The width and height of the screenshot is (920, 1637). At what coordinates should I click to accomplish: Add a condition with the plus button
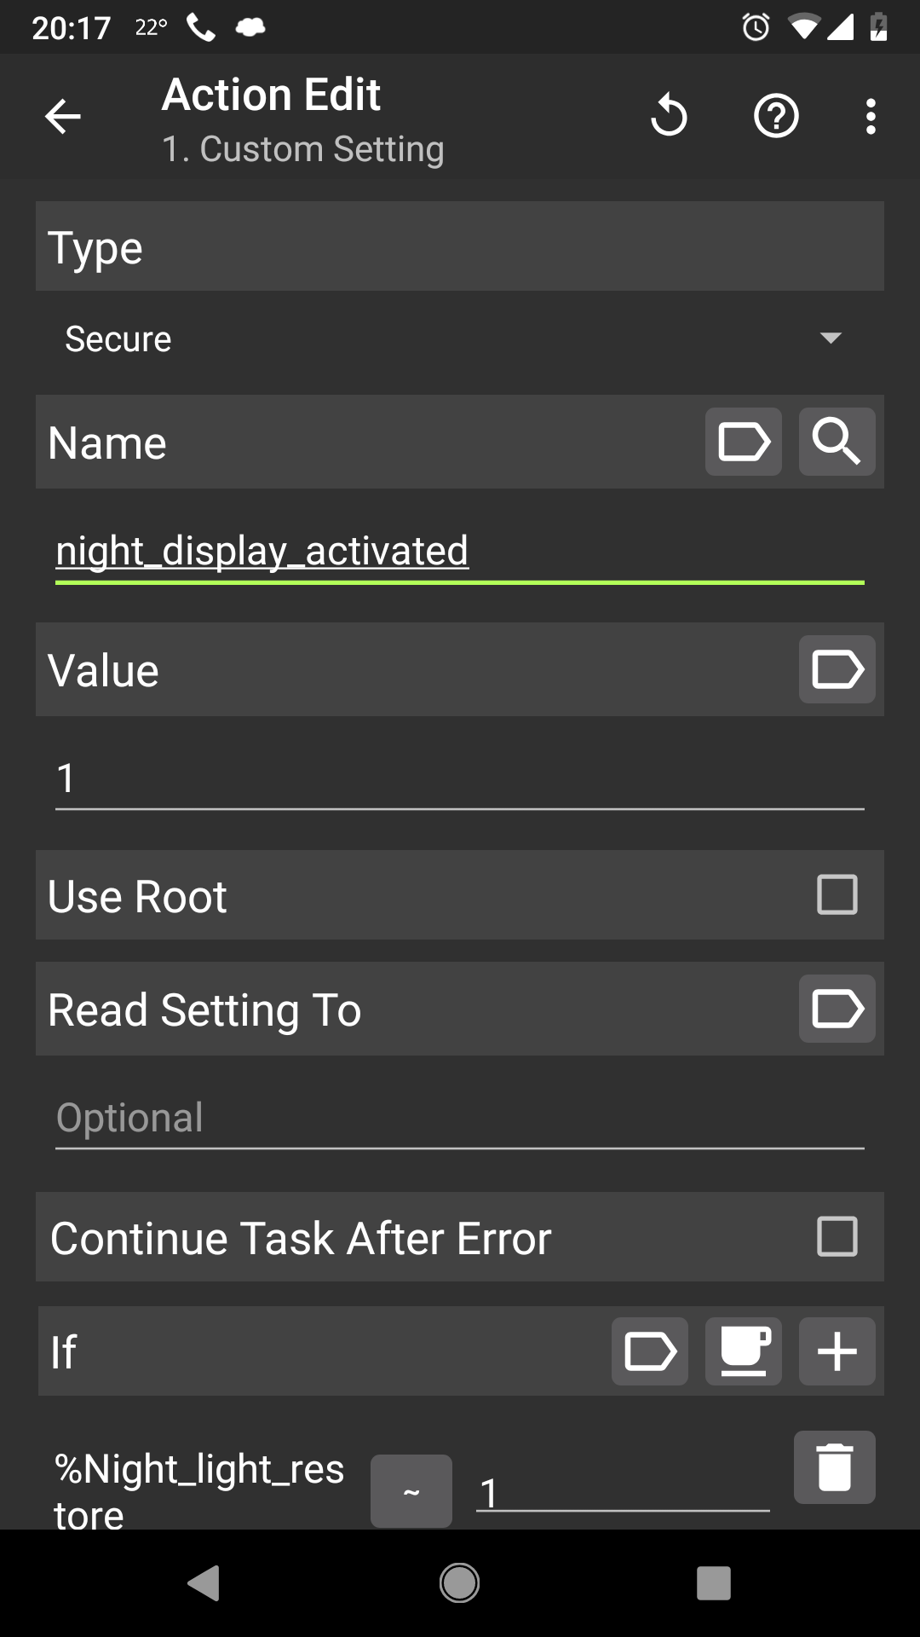click(x=837, y=1351)
